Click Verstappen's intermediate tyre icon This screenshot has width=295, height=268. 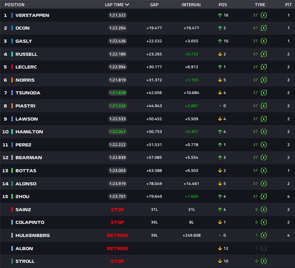tap(264, 15)
